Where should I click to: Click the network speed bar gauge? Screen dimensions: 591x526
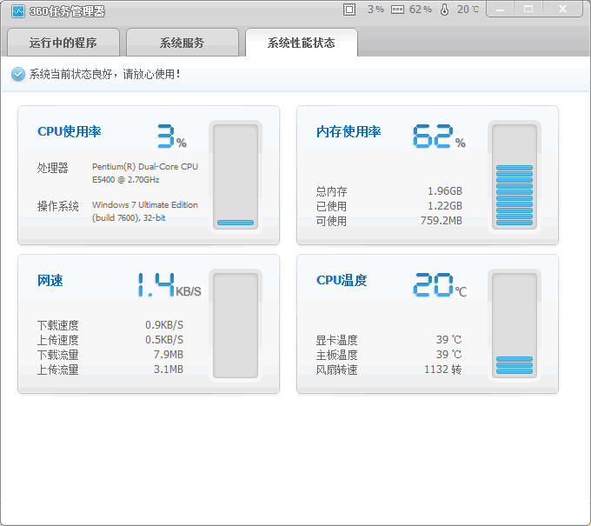(236, 326)
